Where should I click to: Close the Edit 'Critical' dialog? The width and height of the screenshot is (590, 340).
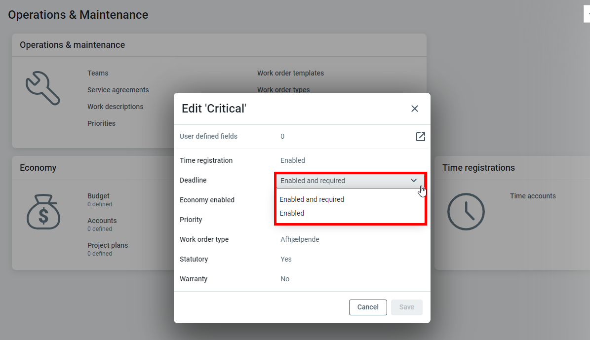click(414, 109)
